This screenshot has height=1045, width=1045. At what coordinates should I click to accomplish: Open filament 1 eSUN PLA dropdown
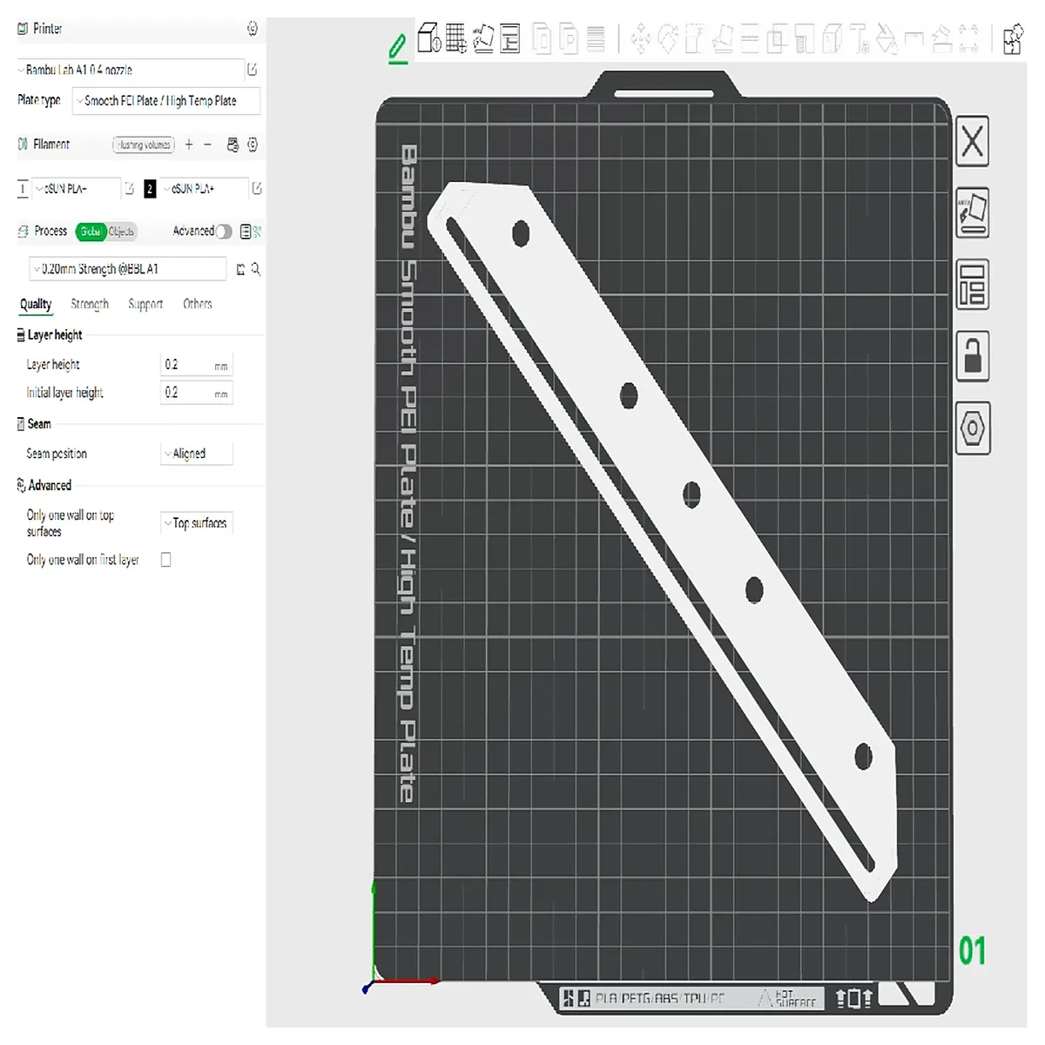click(77, 188)
